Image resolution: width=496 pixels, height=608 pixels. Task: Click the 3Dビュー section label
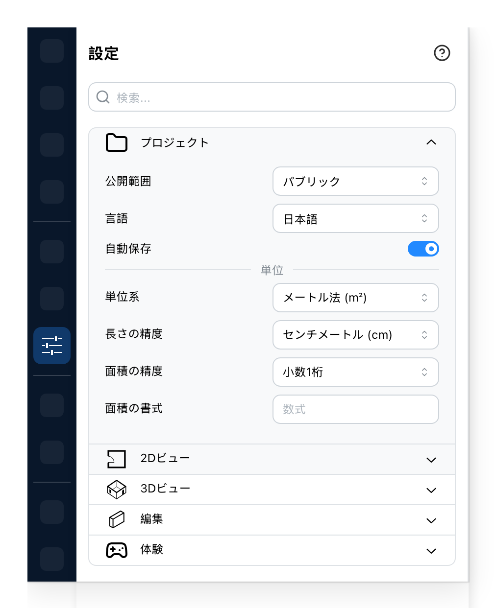point(165,489)
